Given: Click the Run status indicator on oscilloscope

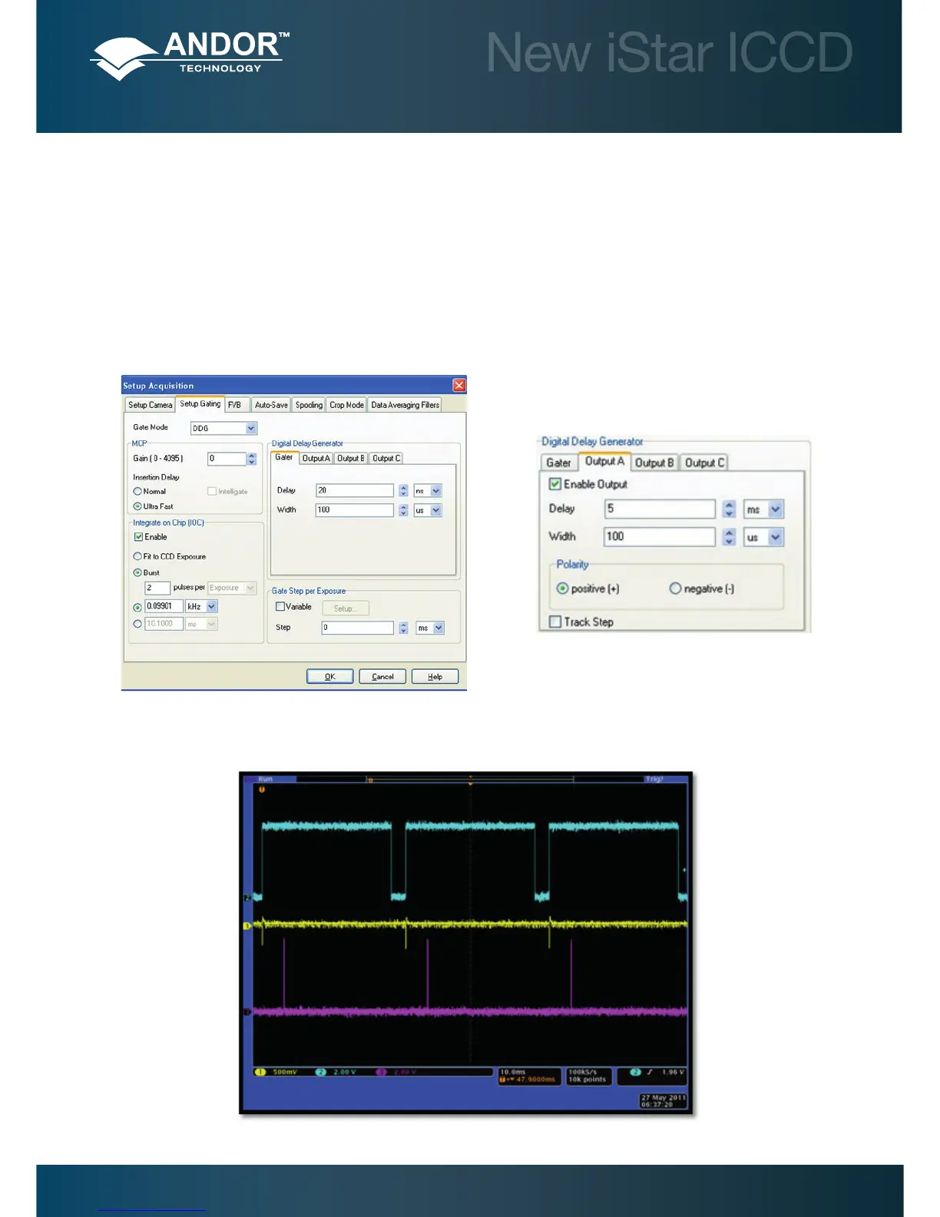Looking at the screenshot, I should pyautogui.click(x=265, y=779).
